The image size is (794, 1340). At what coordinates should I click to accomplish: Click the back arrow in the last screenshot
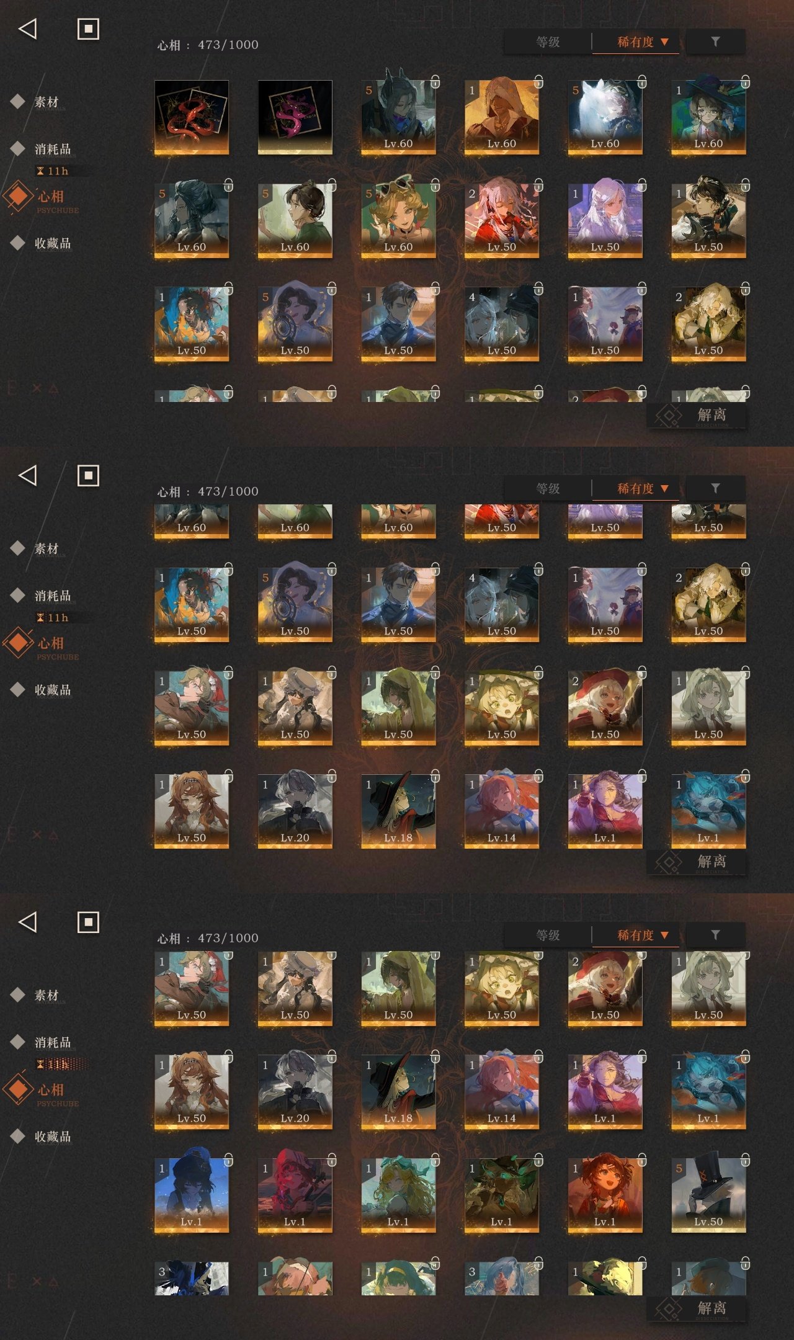28,922
